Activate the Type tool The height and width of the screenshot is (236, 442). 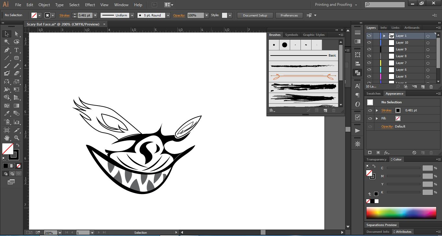pos(17,50)
